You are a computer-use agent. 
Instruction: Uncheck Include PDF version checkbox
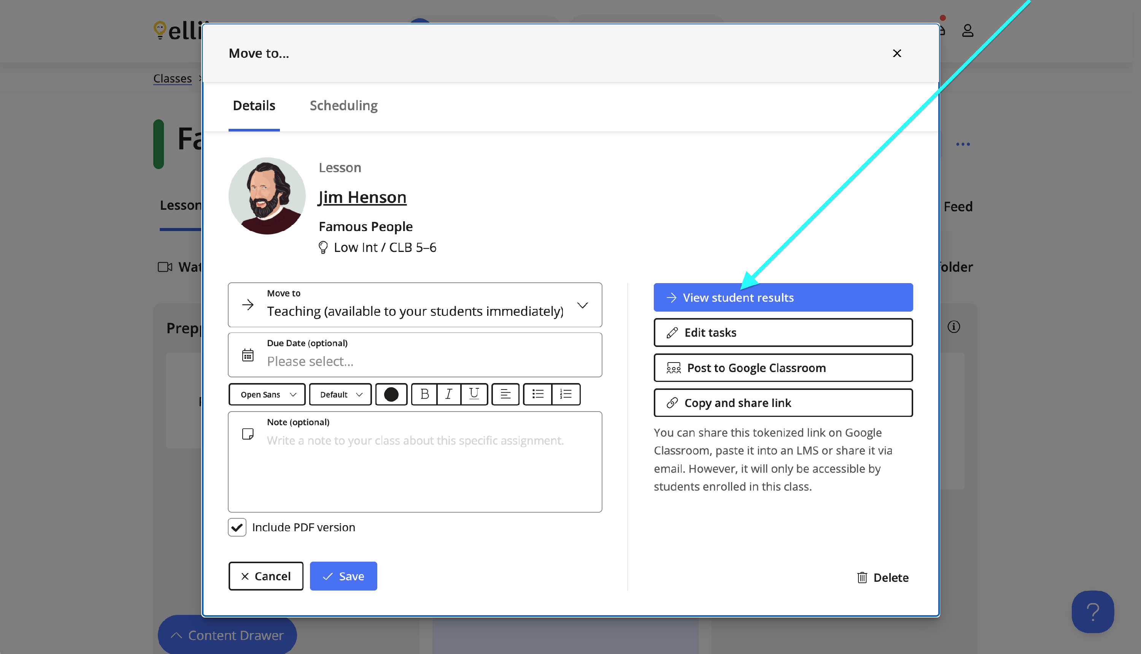pyautogui.click(x=237, y=527)
